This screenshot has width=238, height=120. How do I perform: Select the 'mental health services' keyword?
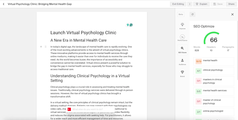pyautogui.click(x=214, y=91)
